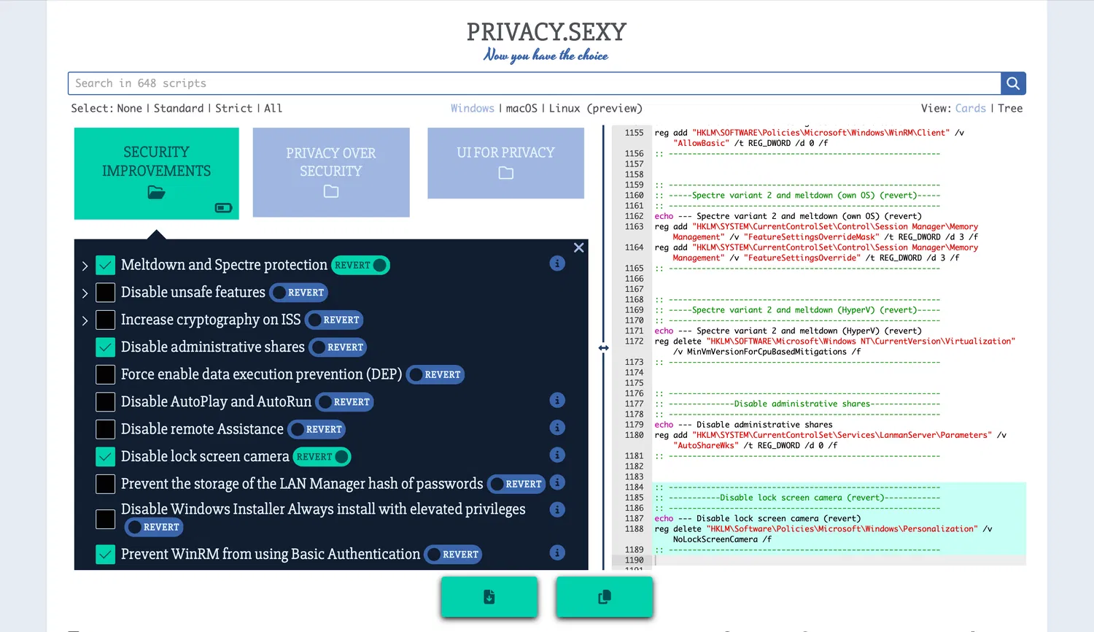Check Force enable data execution prevention
Screen dimensions: 1094x632
pos(106,374)
